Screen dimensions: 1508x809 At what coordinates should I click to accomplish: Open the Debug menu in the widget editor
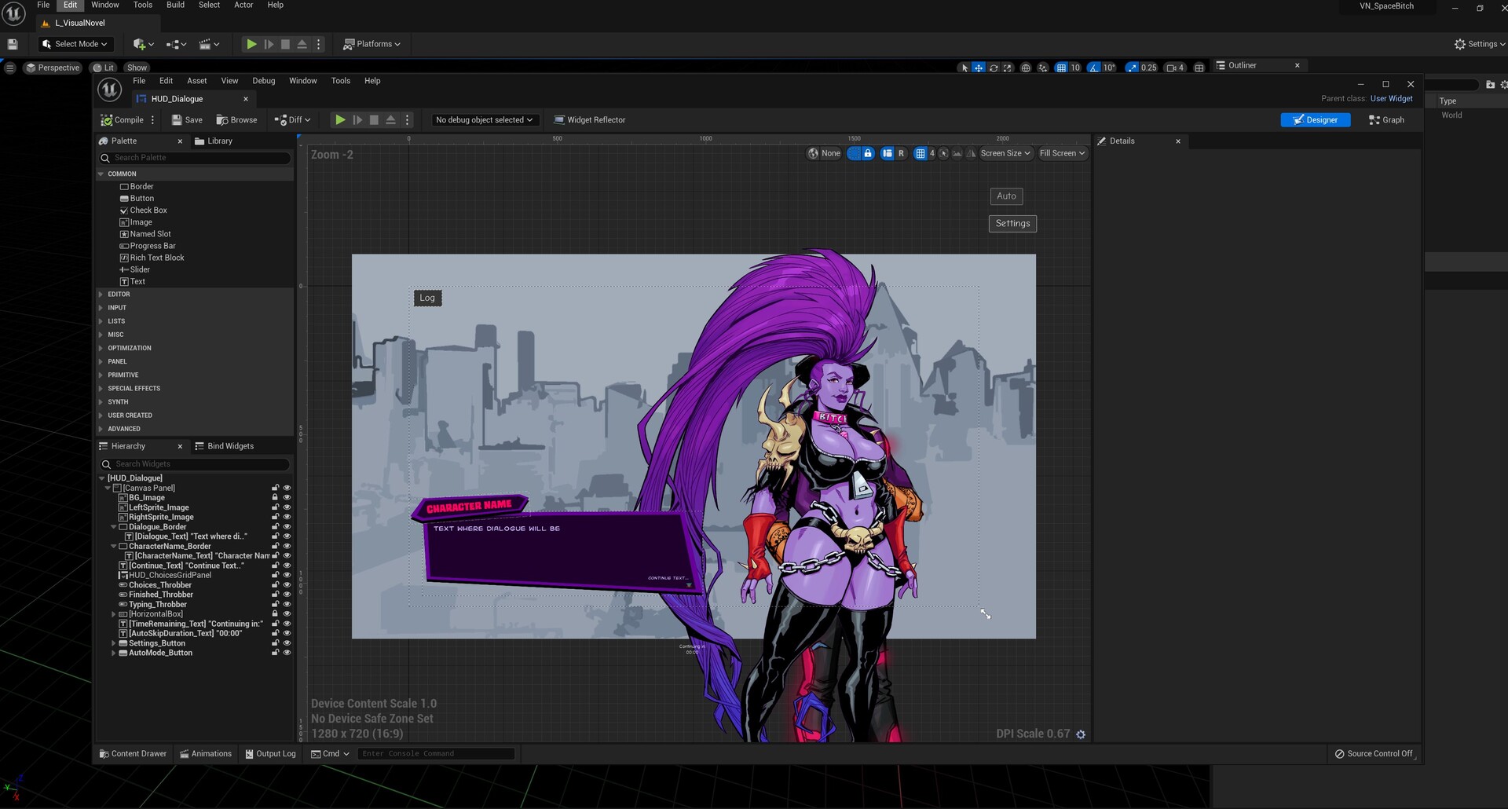pos(263,80)
